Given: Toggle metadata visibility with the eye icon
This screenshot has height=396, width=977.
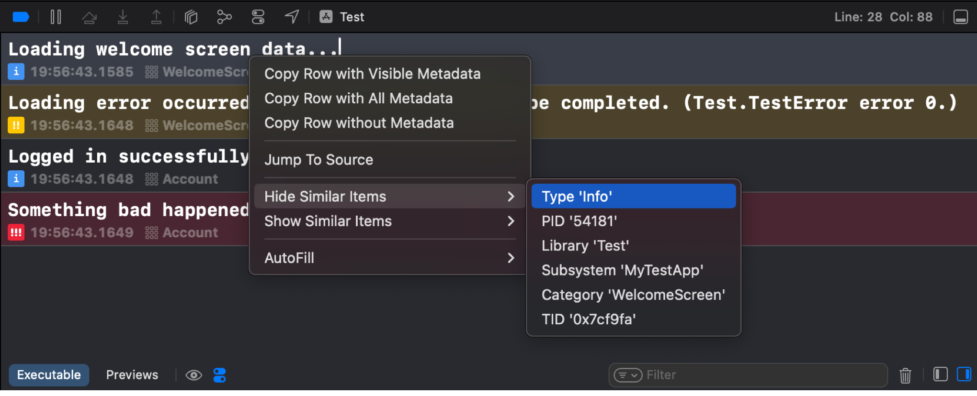Looking at the screenshot, I should (193, 375).
